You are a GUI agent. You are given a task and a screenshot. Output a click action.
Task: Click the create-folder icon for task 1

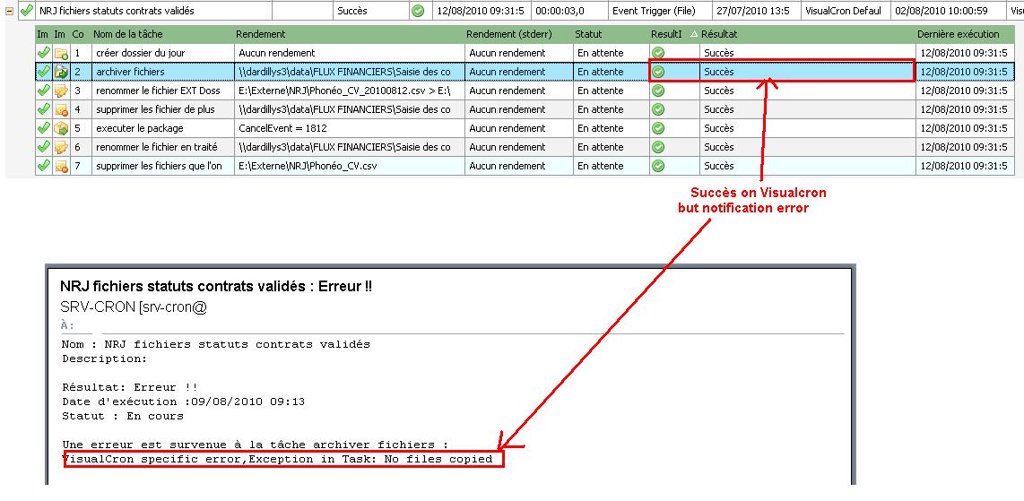(x=61, y=53)
